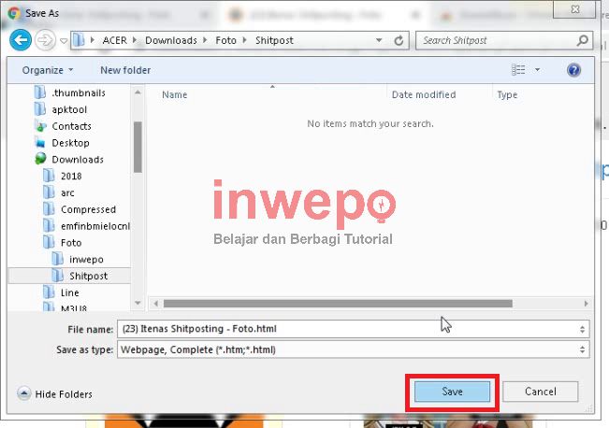This screenshot has width=609, height=428.
Task: Select Downloads in the address path
Action: click(171, 40)
